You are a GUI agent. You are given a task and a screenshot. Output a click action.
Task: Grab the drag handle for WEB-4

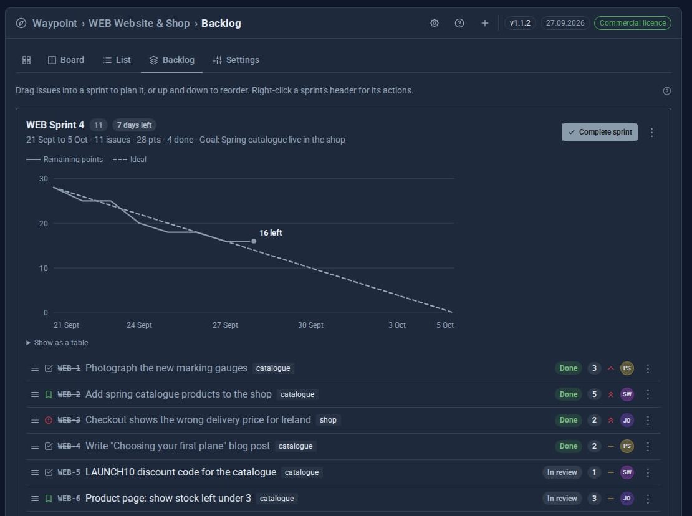click(35, 446)
